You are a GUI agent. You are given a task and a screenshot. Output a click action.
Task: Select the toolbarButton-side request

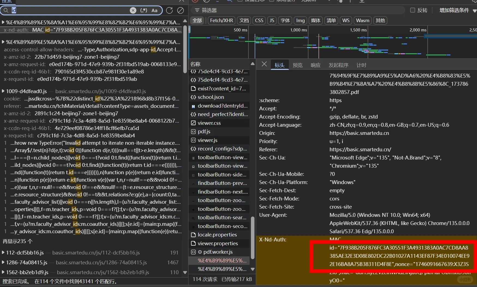(220, 174)
